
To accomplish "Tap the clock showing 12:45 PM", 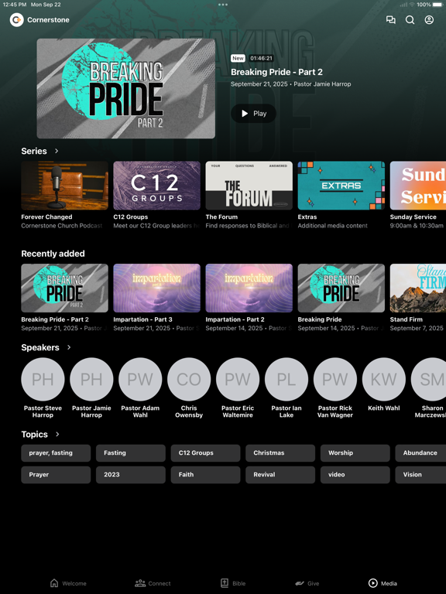I will (15, 5).
